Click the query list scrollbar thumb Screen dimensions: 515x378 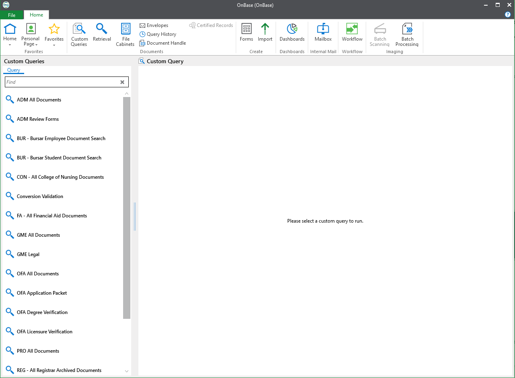127,208
